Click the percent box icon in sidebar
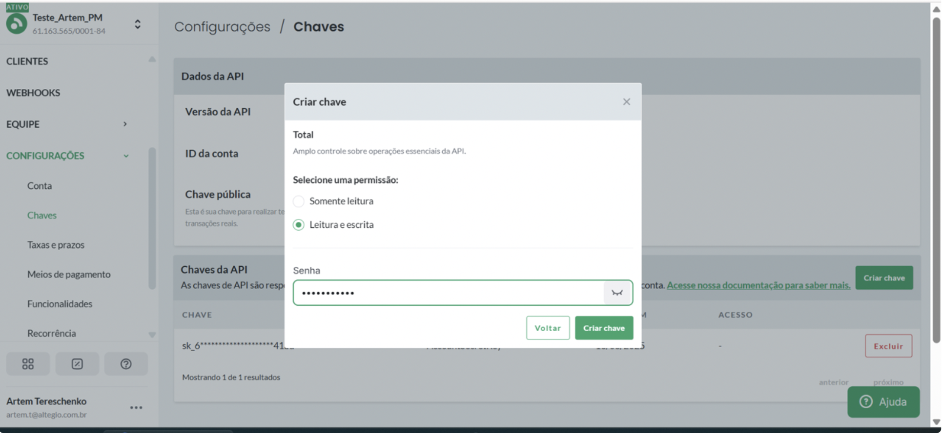Screen dimensions: 942x437 click(x=77, y=364)
